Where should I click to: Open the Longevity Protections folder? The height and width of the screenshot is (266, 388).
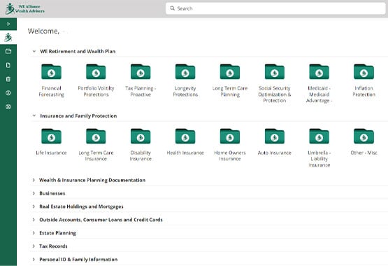click(185, 72)
